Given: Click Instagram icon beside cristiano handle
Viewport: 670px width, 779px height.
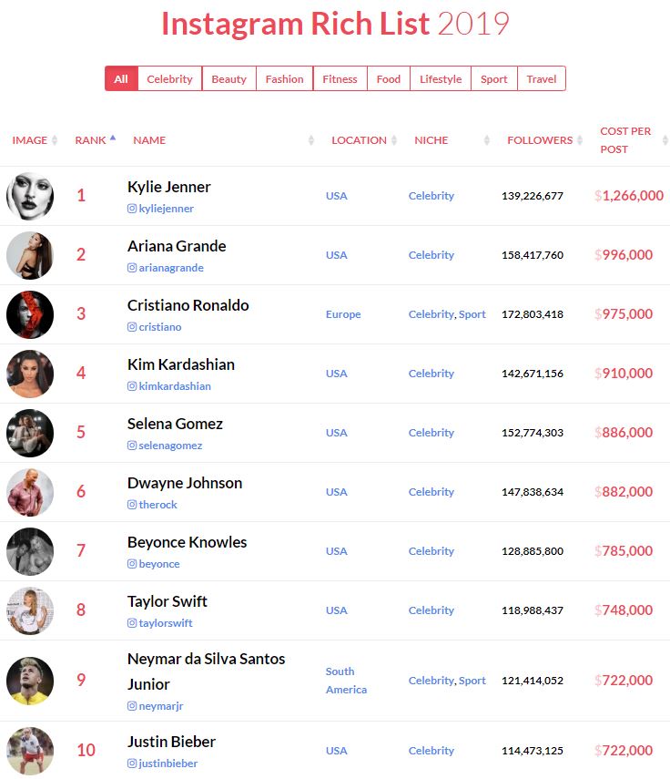Looking at the screenshot, I should click(x=132, y=327).
